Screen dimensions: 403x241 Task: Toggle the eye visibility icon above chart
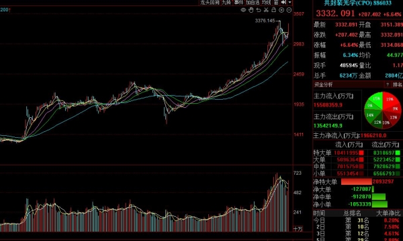coord(243,10)
